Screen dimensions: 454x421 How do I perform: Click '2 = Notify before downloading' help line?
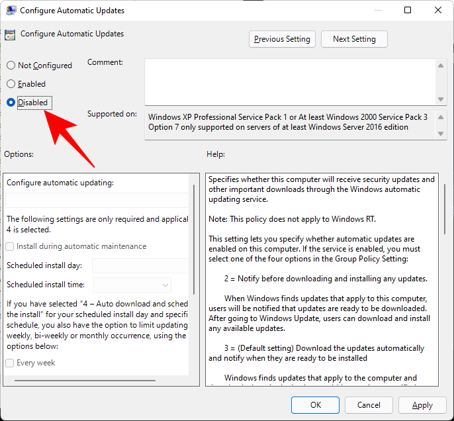coord(326,279)
